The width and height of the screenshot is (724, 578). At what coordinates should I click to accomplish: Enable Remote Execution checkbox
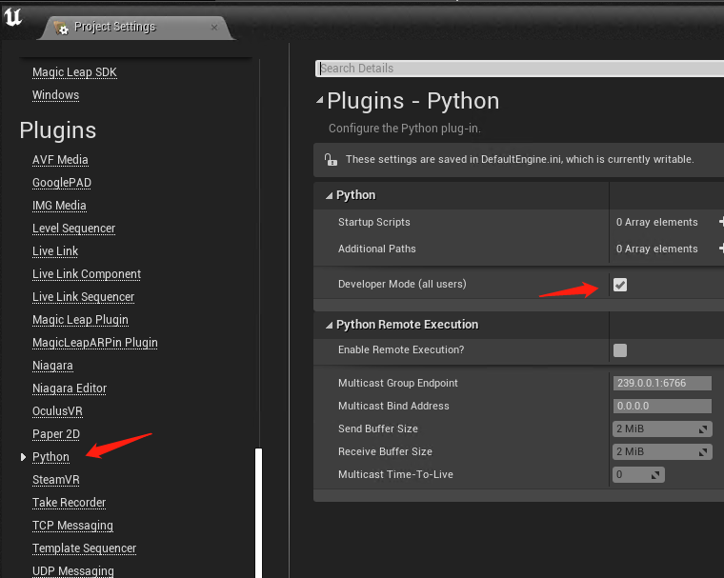click(x=620, y=349)
